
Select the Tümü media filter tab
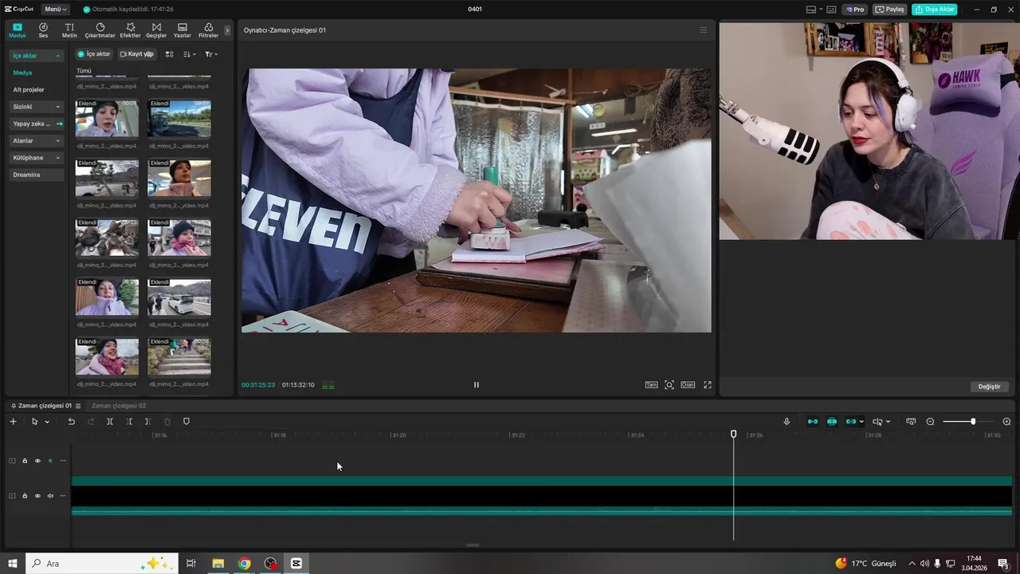tap(84, 71)
